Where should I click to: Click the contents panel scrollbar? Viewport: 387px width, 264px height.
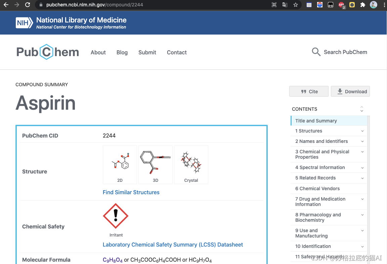pos(369,190)
